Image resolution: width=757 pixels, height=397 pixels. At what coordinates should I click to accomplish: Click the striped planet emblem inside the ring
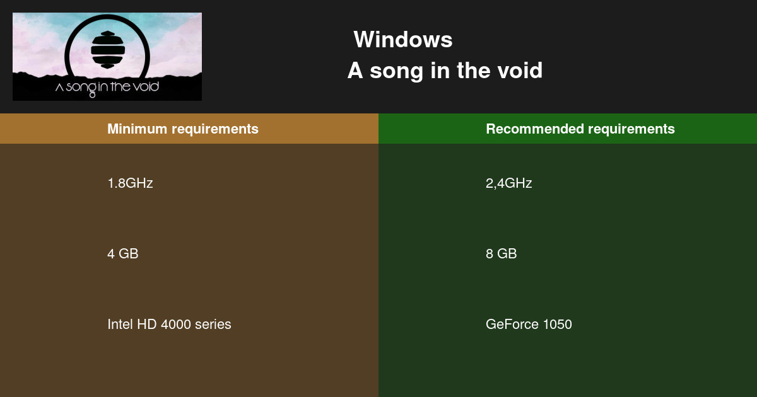(x=108, y=49)
